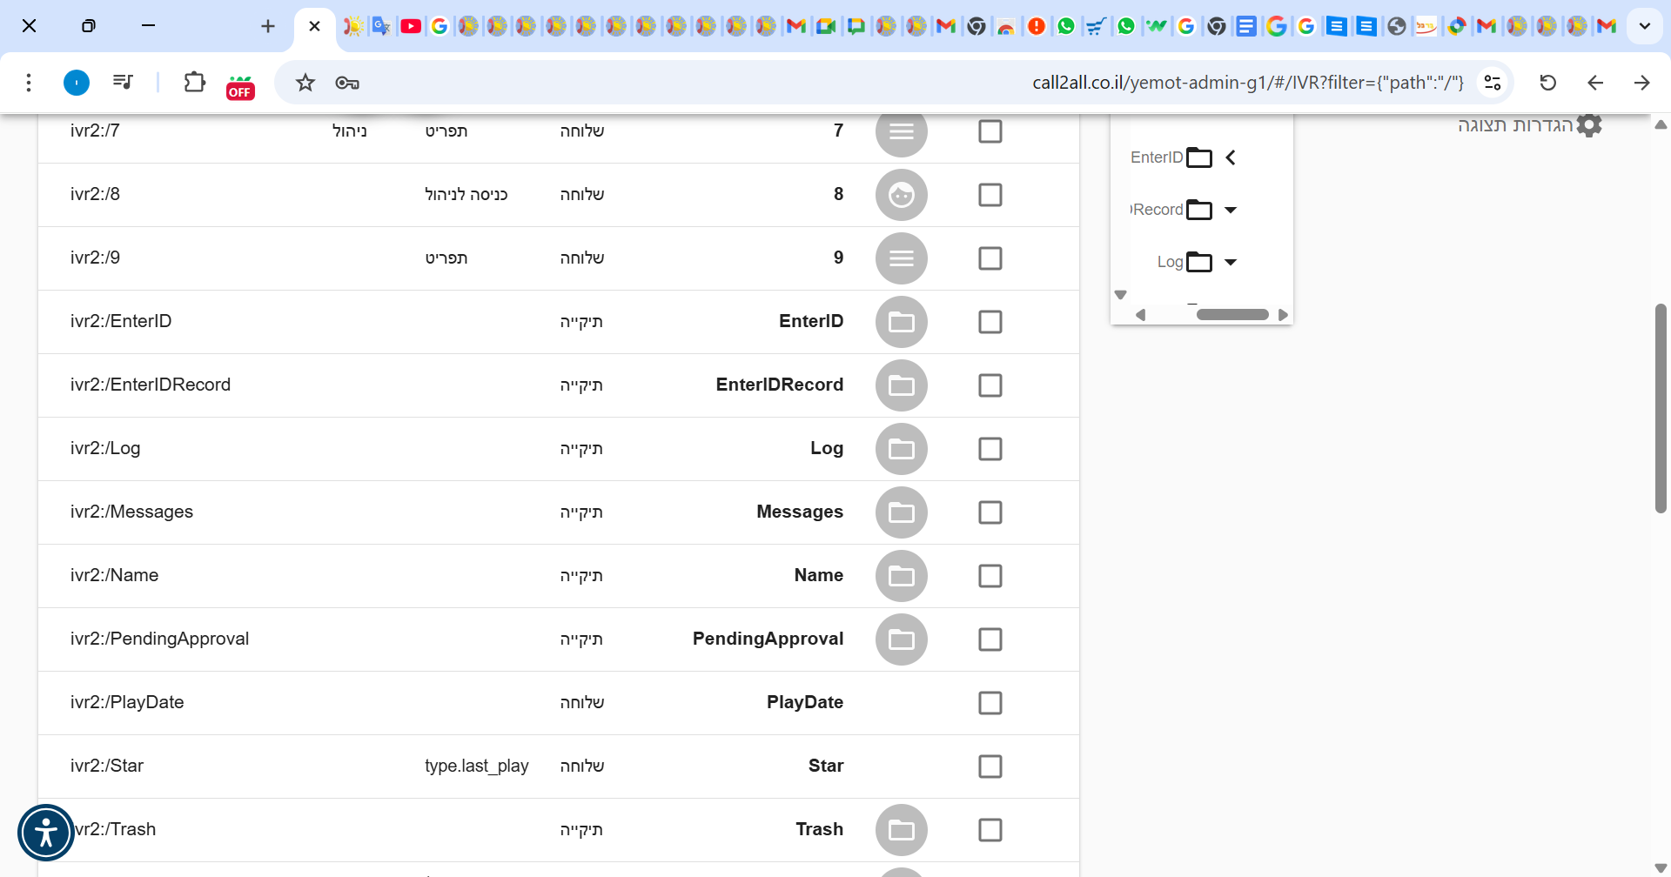The height and width of the screenshot is (877, 1671).
Task: Select the checkbox for the Star row
Action: point(990,767)
